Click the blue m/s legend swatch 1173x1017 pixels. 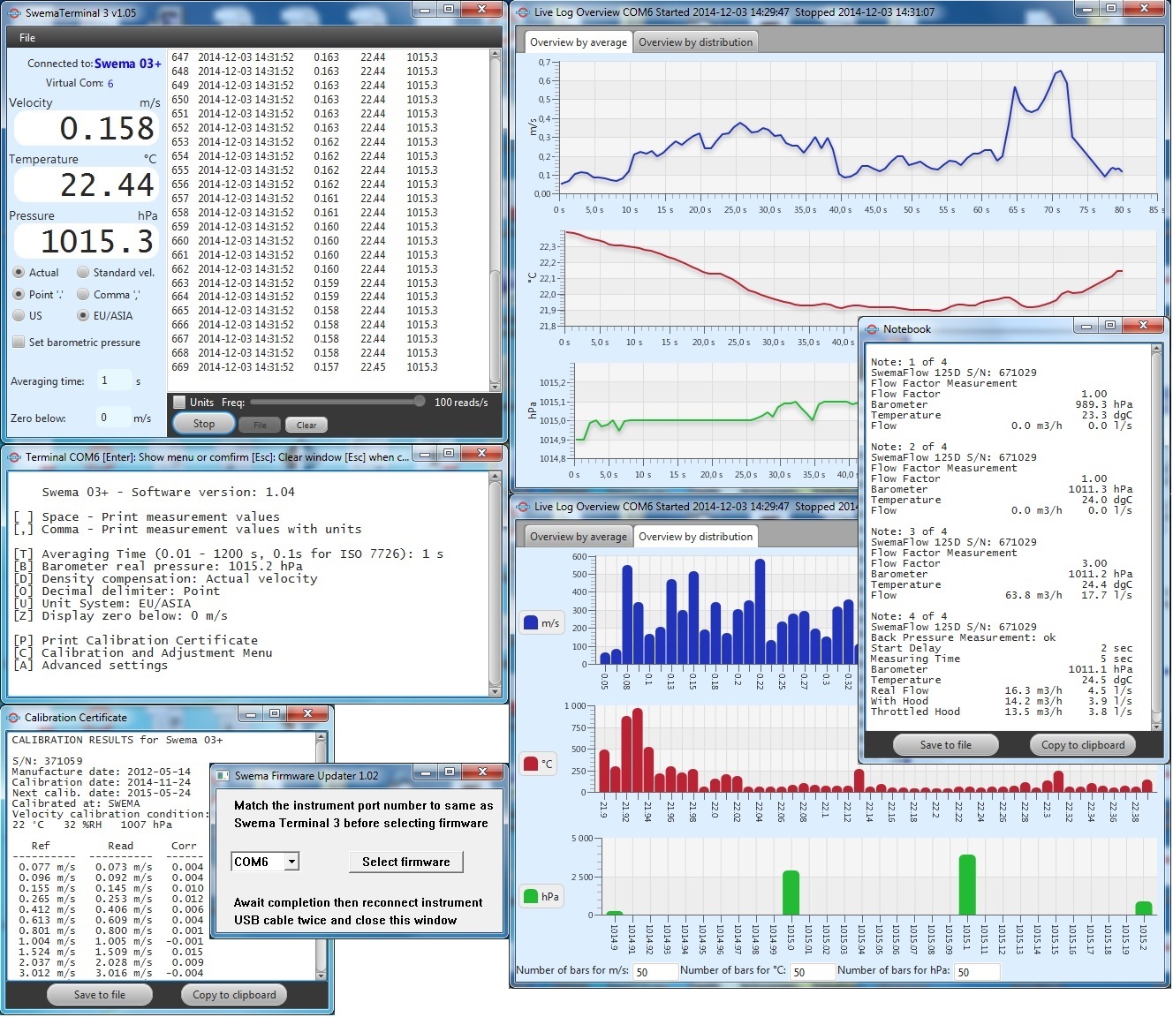[x=531, y=622]
